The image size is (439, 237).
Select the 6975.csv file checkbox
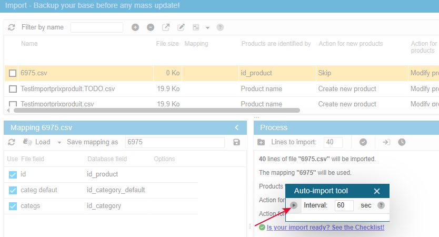tap(13, 73)
